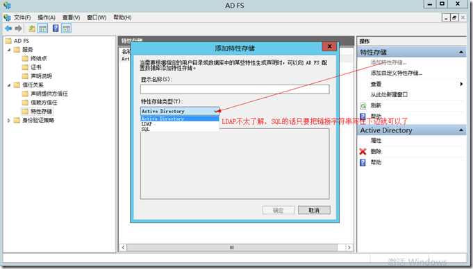Click 添加特性存储... in actions pane
473x269 pixels.
point(388,62)
